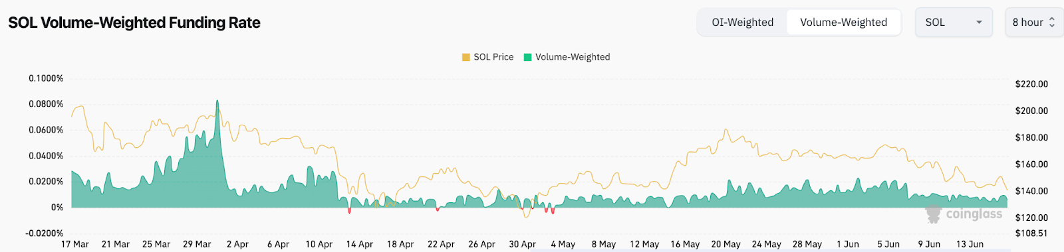Select the 0.0800% y-axis label
1064x252 pixels.
[46, 104]
